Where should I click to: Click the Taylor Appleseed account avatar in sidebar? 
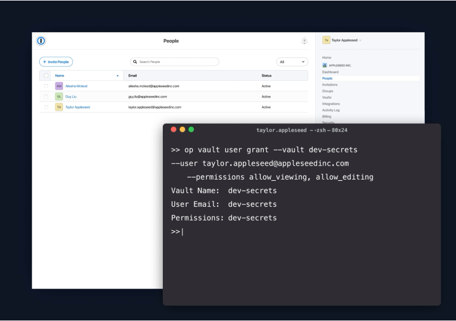[x=326, y=40]
